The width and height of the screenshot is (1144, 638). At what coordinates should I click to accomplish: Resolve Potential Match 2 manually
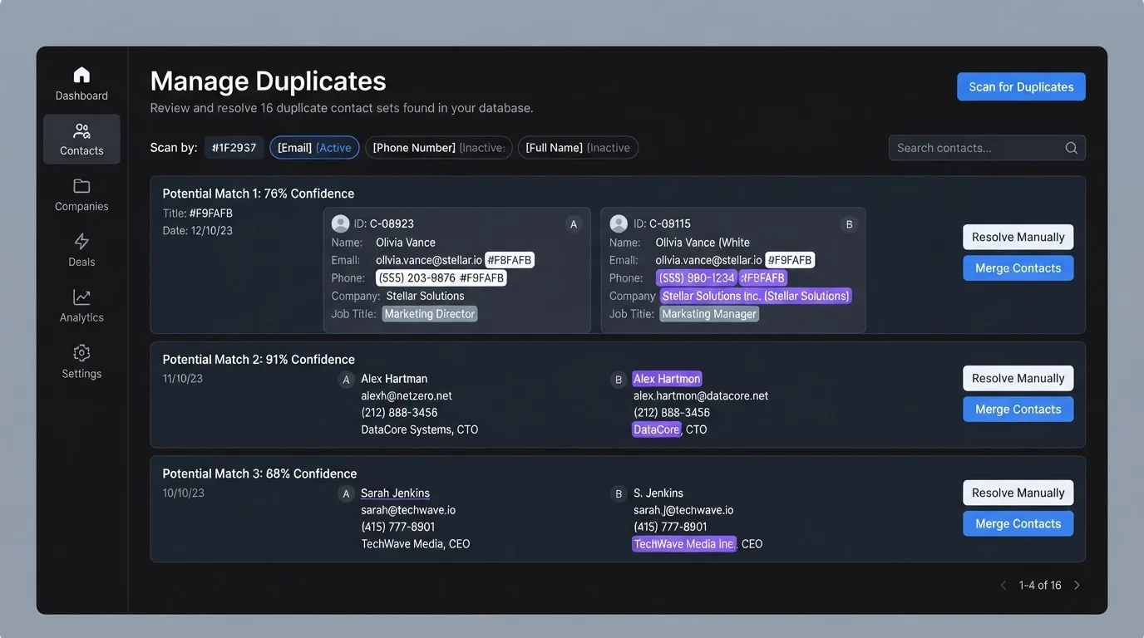1018,379
